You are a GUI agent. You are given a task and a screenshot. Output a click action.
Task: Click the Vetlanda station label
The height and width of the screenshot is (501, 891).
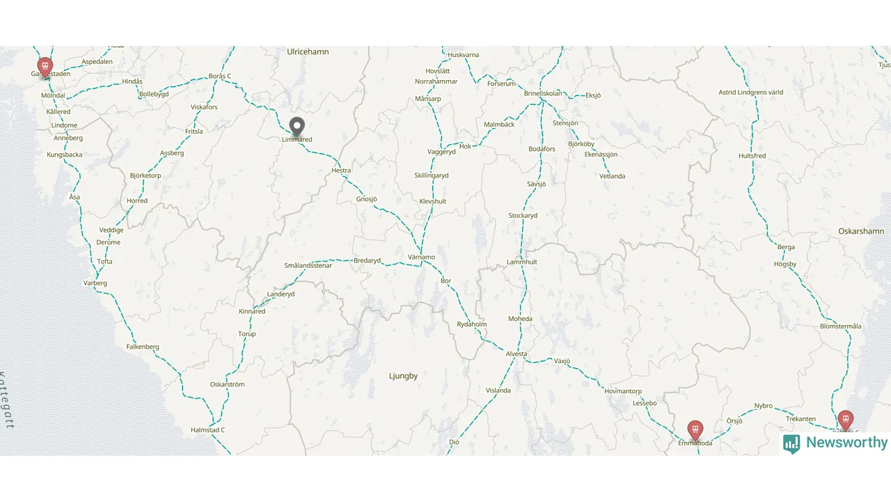pyautogui.click(x=613, y=176)
